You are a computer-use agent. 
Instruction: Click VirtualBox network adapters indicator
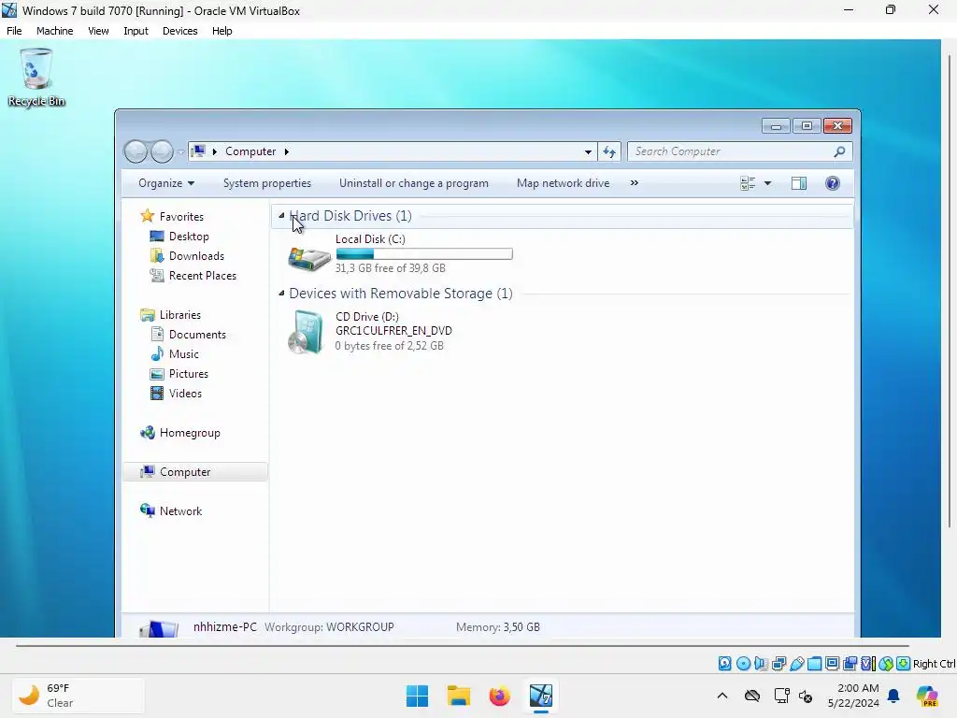coord(778,664)
